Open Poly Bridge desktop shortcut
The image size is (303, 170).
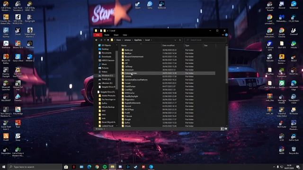click(18, 111)
